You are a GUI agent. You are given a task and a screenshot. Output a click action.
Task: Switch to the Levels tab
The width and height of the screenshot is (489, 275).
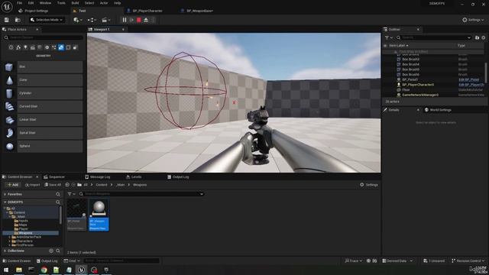pos(134,177)
